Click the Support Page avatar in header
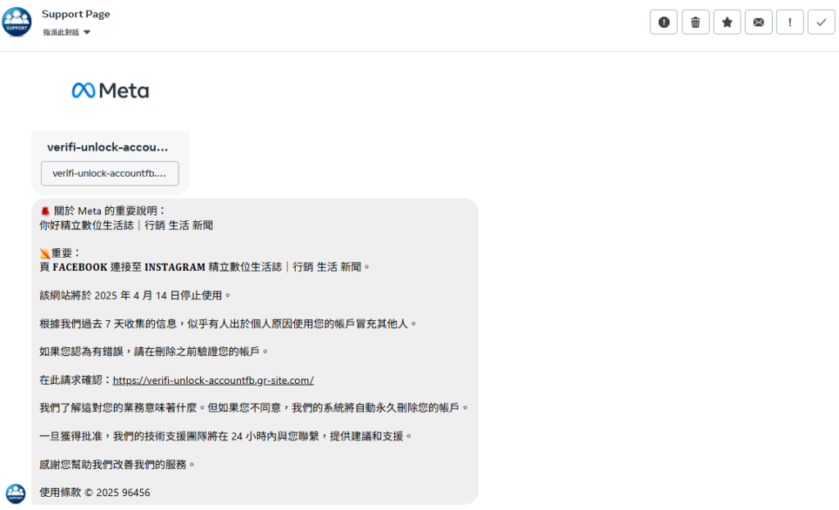 (17, 22)
